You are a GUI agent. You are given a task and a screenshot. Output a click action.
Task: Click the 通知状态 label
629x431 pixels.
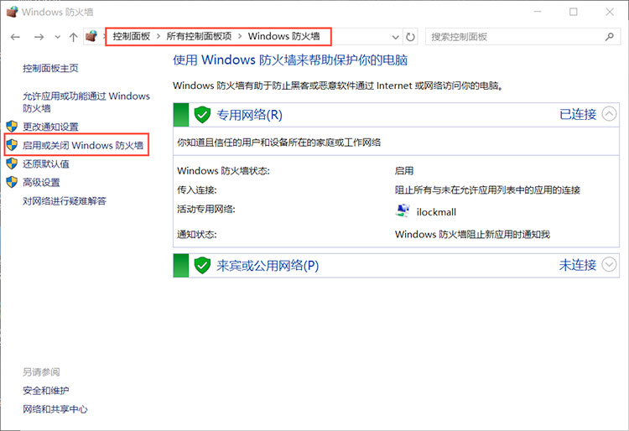coord(196,234)
